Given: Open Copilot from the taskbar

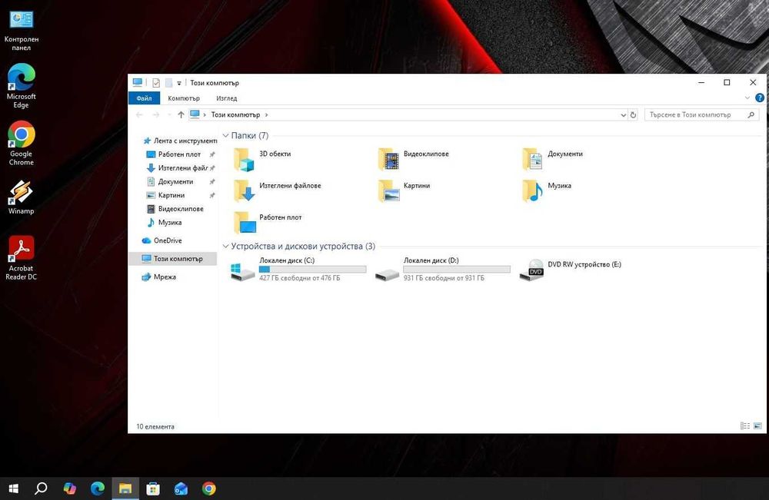Looking at the screenshot, I should pyautogui.click(x=70, y=488).
